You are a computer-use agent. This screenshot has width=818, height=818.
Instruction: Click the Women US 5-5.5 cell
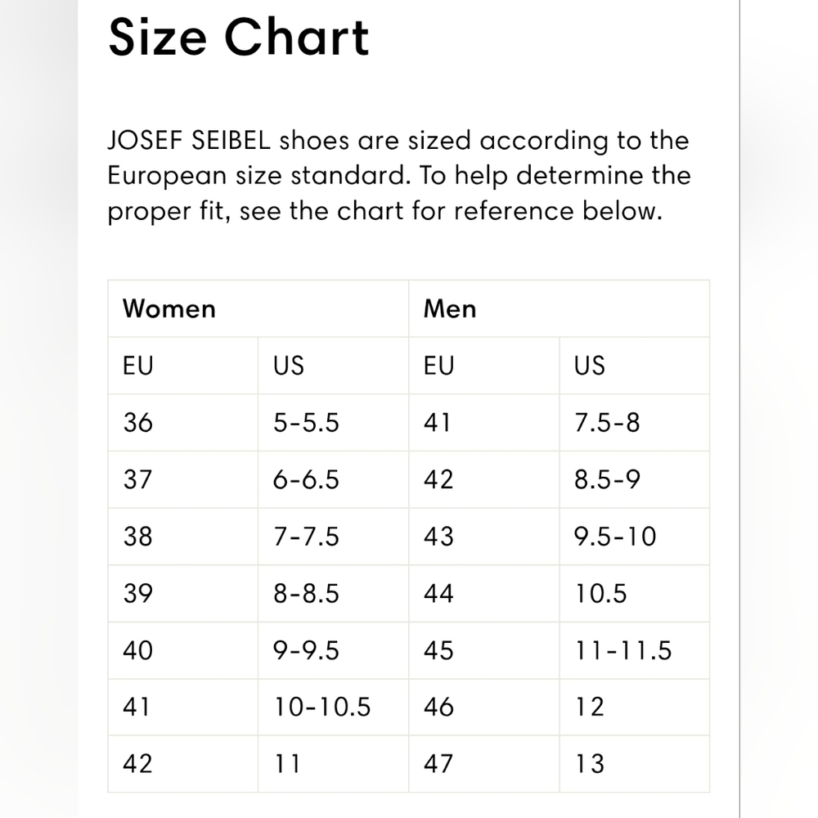334,423
